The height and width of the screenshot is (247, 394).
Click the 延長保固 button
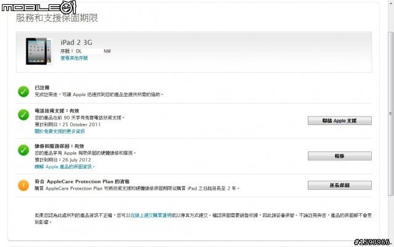point(339,185)
